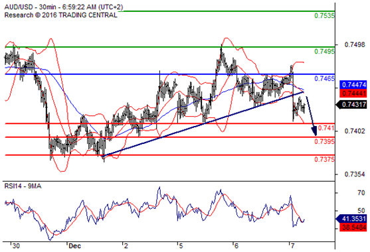
Task: Click the red 38.5484 RSI average tag
Action: [x=353, y=227]
